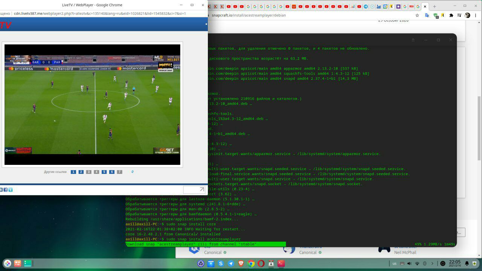
Task: Click the Chrome profile avatar
Action: (x=468, y=15)
